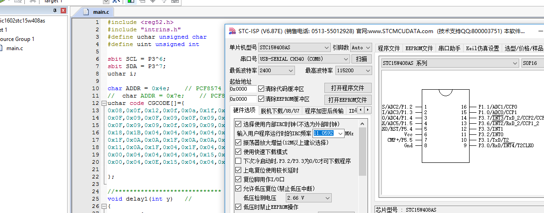The width and height of the screenshot is (544, 213).
Task: Toggle 选择使用内部IRC时钟 checkbox
Action: point(238,124)
